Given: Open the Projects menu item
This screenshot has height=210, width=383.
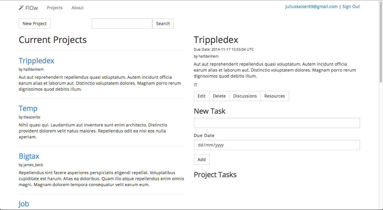Looking at the screenshot, I should pos(55,8).
